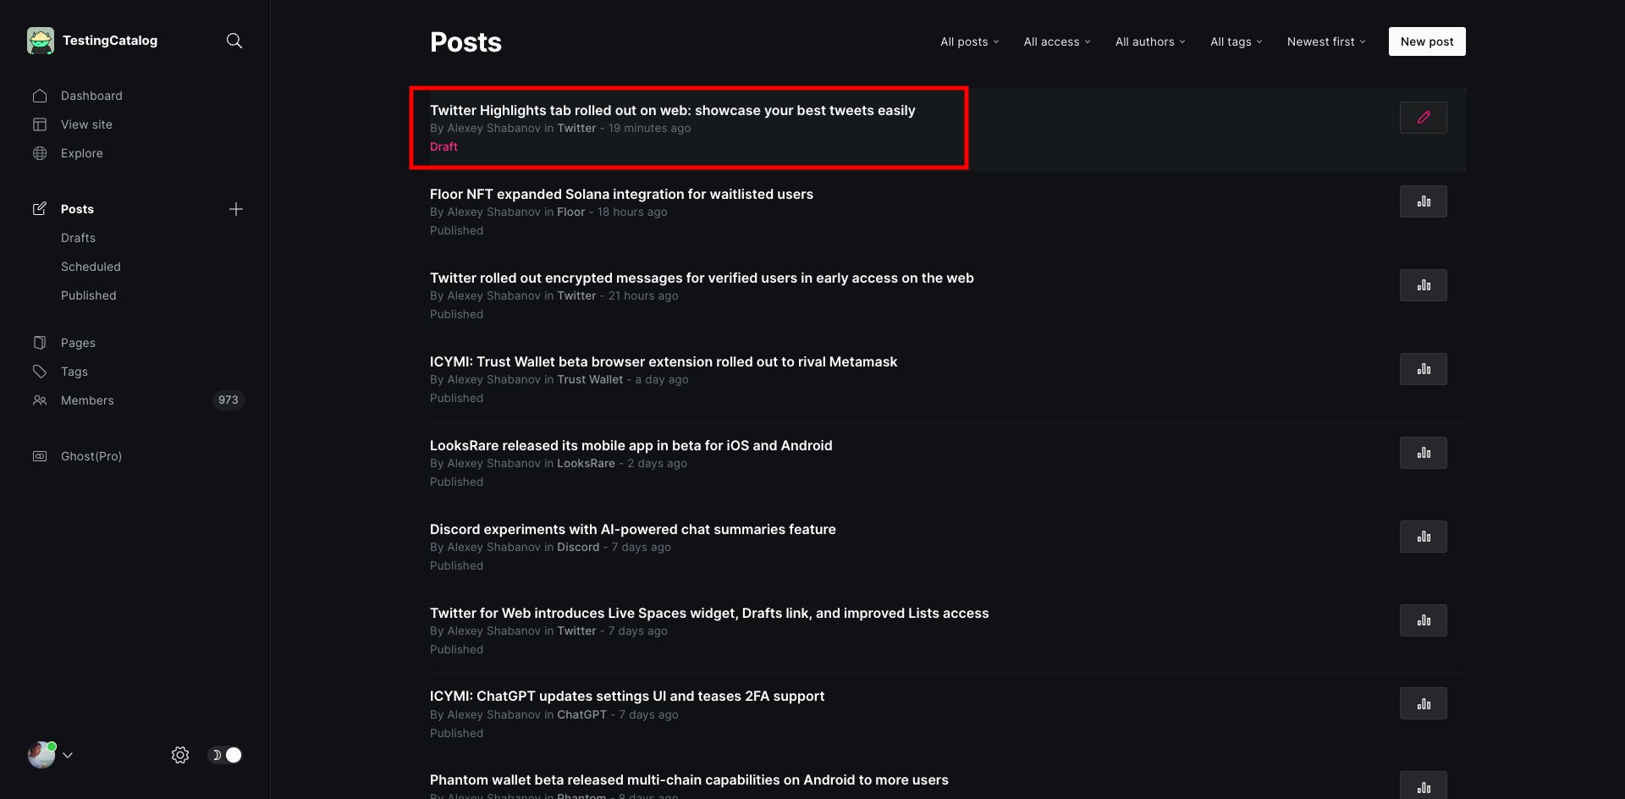The image size is (1625, 799).
Task: Click the Ghost(Pro) billing icon
Action: pos(40,456)
